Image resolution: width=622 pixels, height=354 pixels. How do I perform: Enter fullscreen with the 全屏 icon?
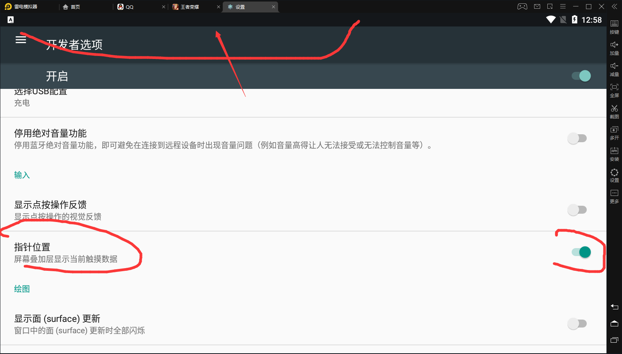pos(614,90)
